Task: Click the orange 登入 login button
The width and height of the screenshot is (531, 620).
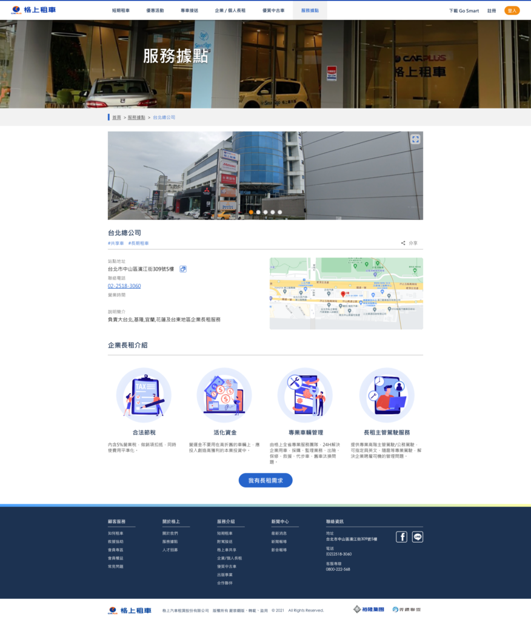Action: [x=512, y=10]
